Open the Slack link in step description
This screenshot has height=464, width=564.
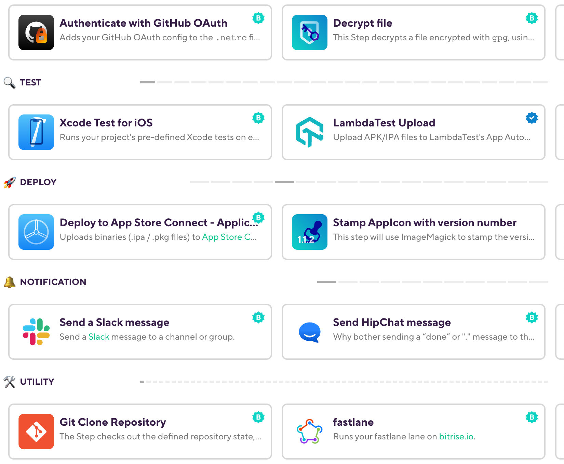99,337
